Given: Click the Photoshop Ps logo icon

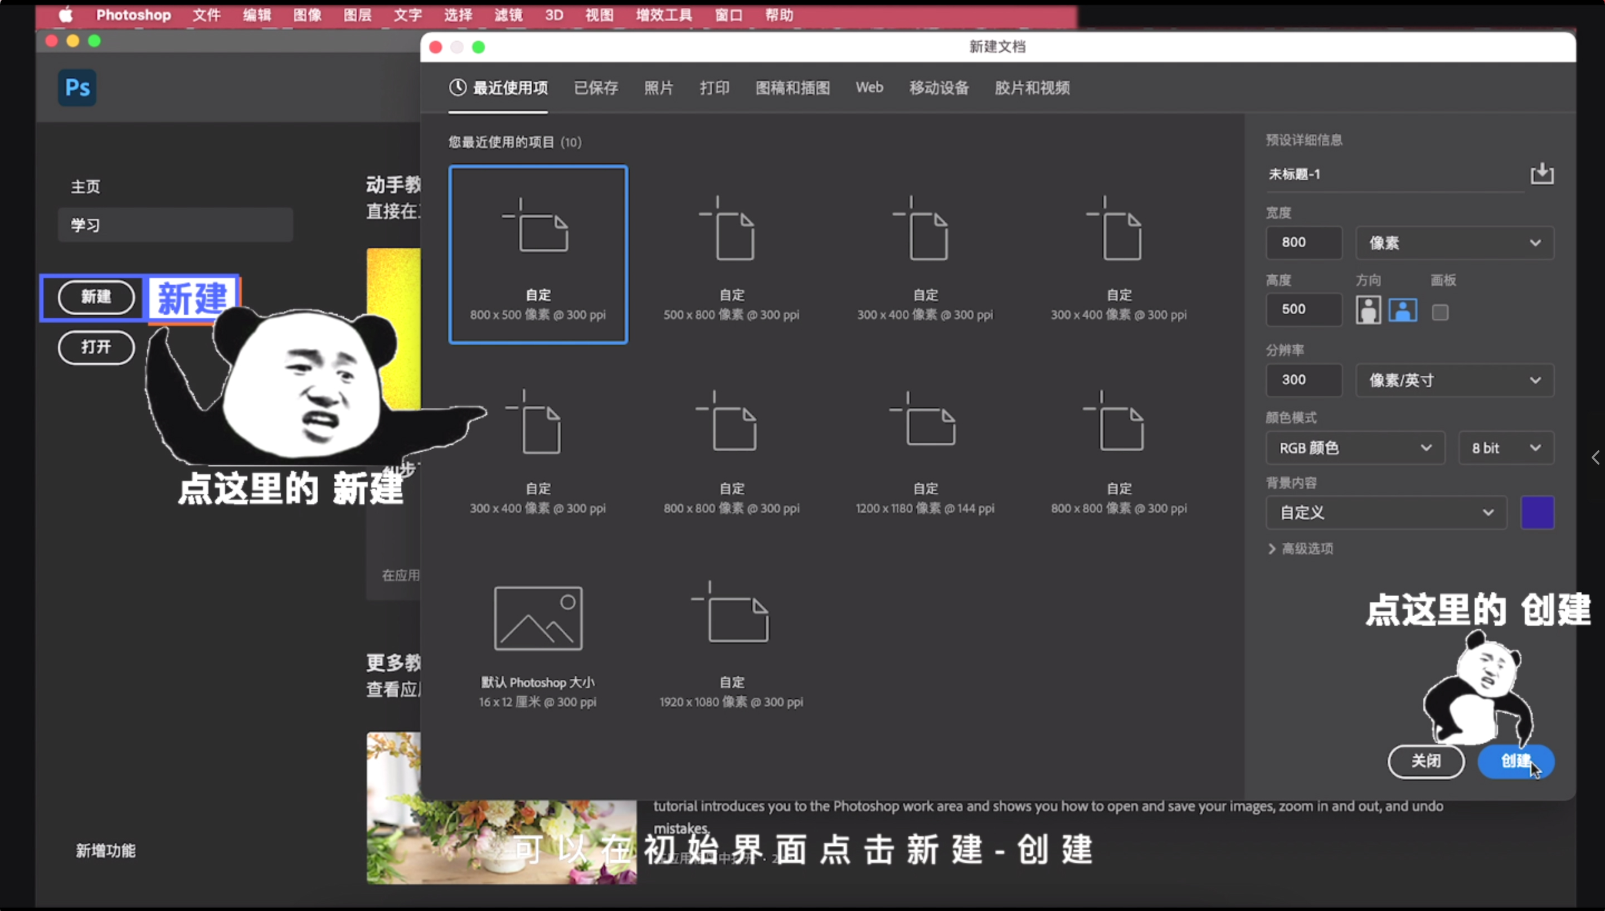Looking at the screenshot, I should pyautogui.click(x=76, y=87).
